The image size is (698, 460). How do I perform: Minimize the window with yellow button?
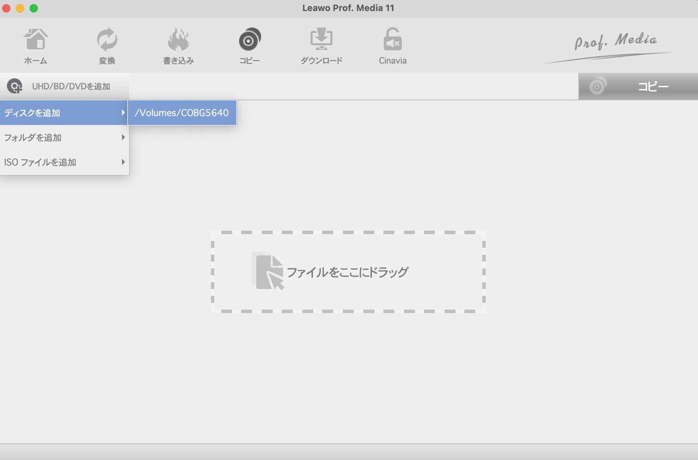click(20, 8)
